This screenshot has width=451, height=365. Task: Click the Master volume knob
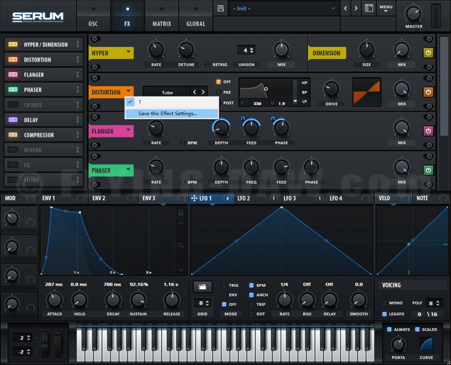[x=413, y=14]
